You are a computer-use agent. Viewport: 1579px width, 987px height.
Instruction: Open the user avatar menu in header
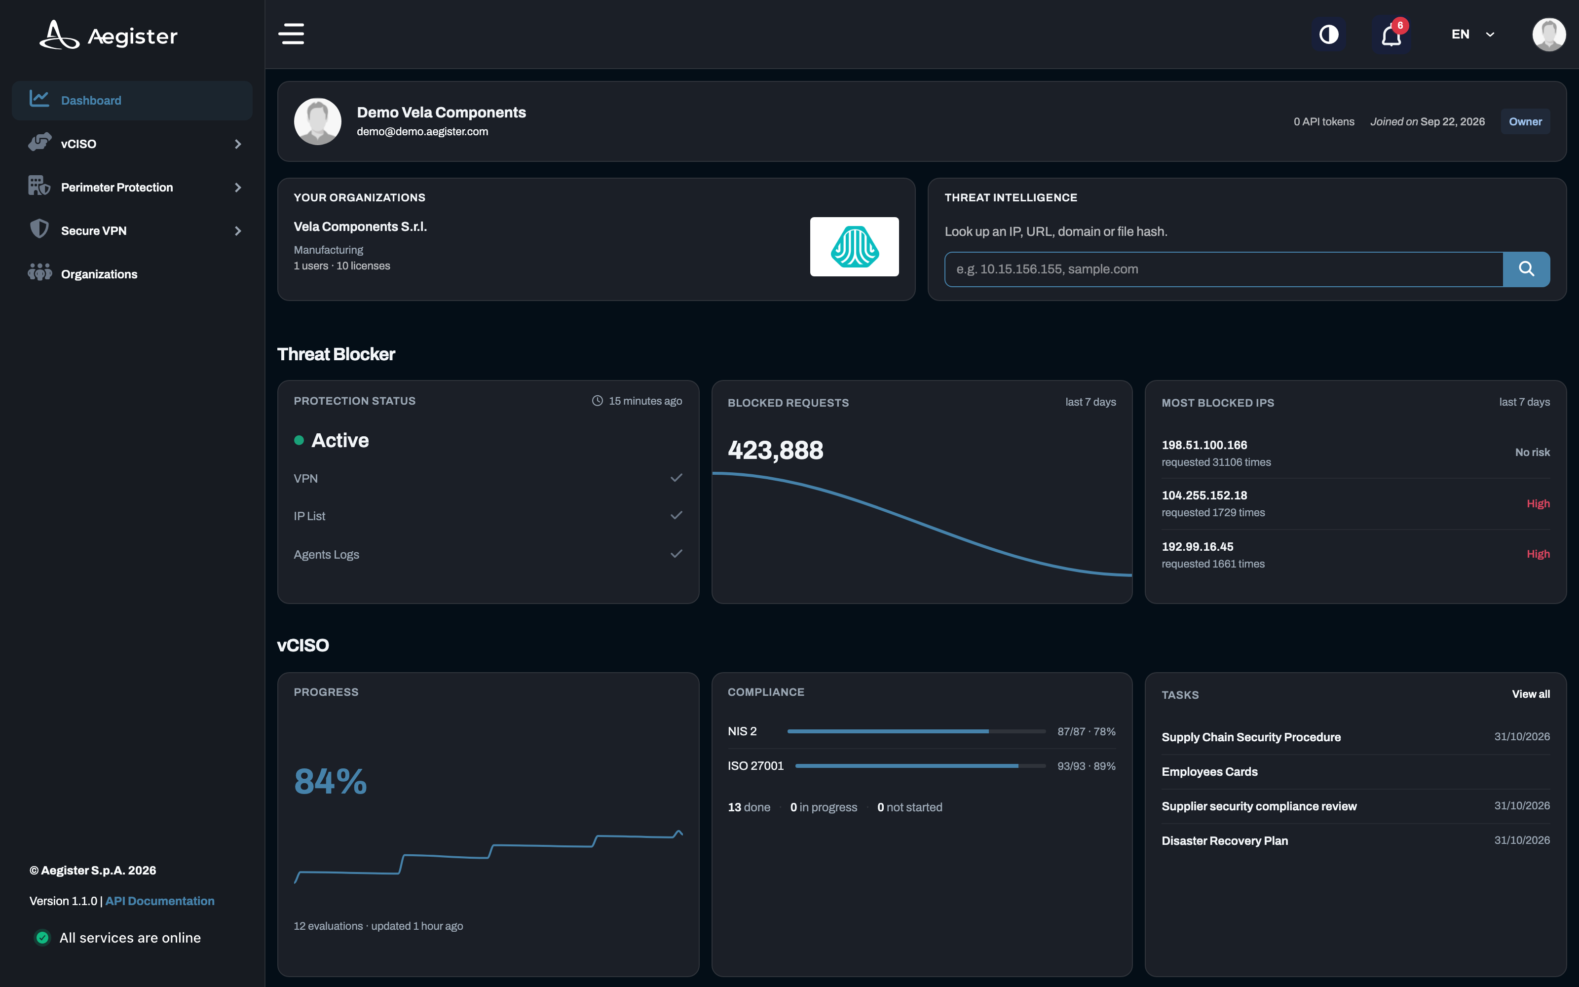tap(1548, 34)
